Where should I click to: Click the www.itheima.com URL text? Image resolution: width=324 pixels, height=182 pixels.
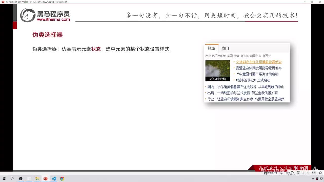53,19
